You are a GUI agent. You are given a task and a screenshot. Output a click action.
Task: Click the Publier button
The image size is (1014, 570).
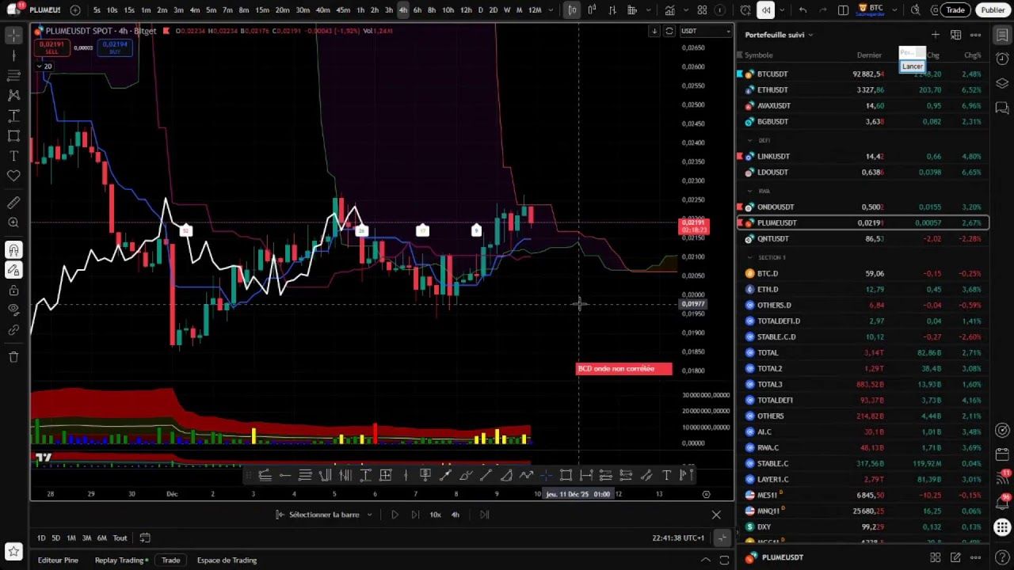993,10
